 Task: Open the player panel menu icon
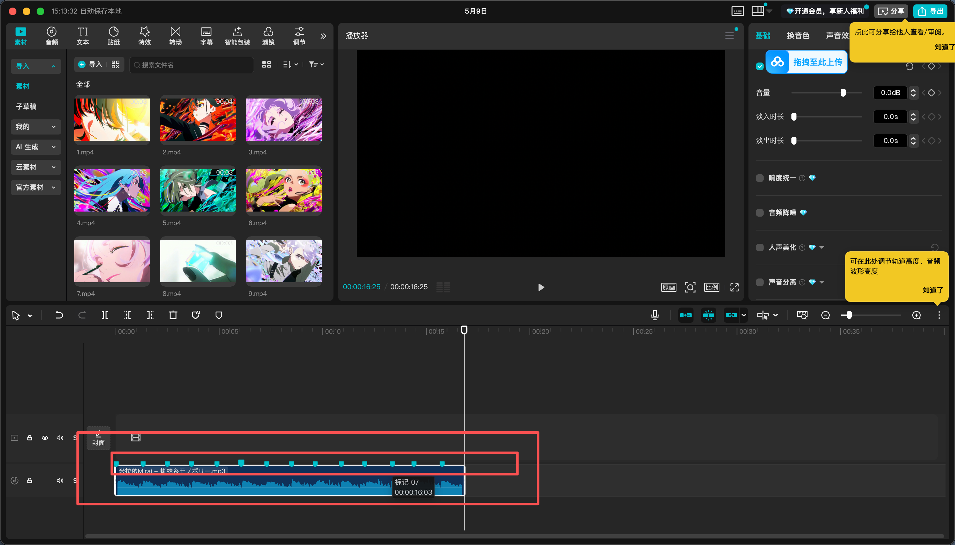pos(729,36)
